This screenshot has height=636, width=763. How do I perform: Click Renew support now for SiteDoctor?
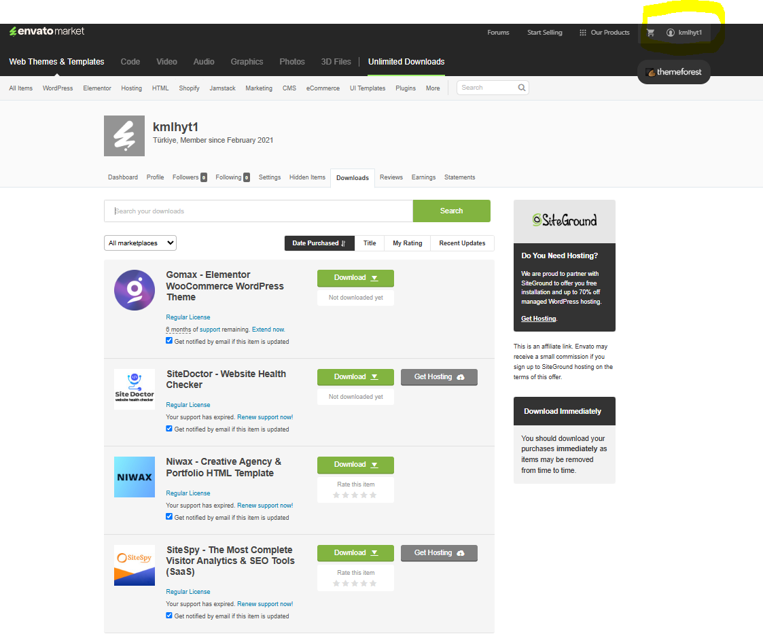coord(265,417)
